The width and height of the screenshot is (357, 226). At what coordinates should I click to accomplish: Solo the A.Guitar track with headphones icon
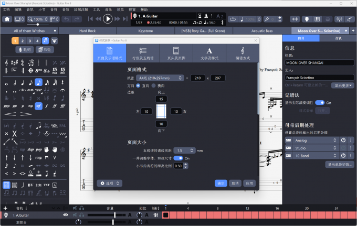pos(81,215)
